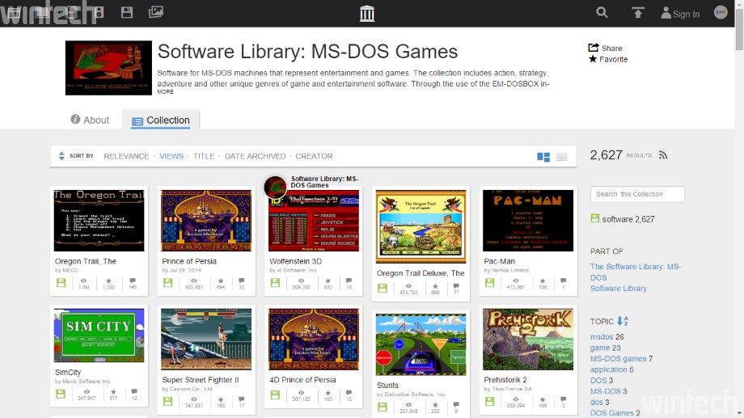
Task: Open the Software Library link under Part Of
Action: pos(618,288)
